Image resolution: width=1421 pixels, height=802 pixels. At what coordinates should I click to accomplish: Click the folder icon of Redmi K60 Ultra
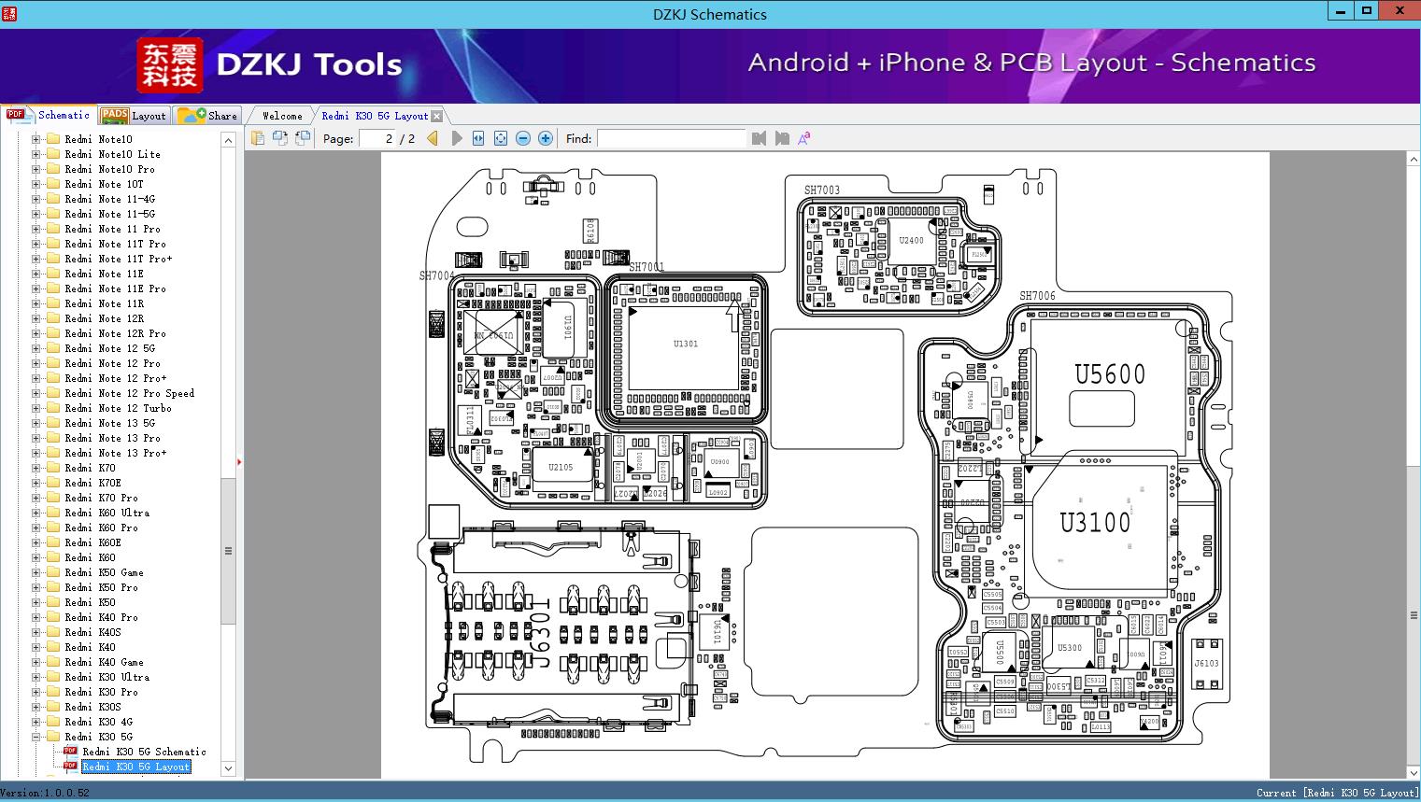[53, 513]
